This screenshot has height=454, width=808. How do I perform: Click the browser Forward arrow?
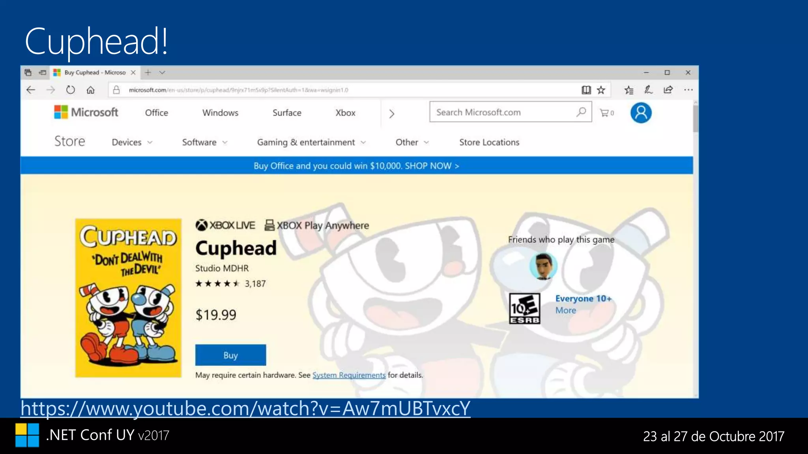pos(50,90)
